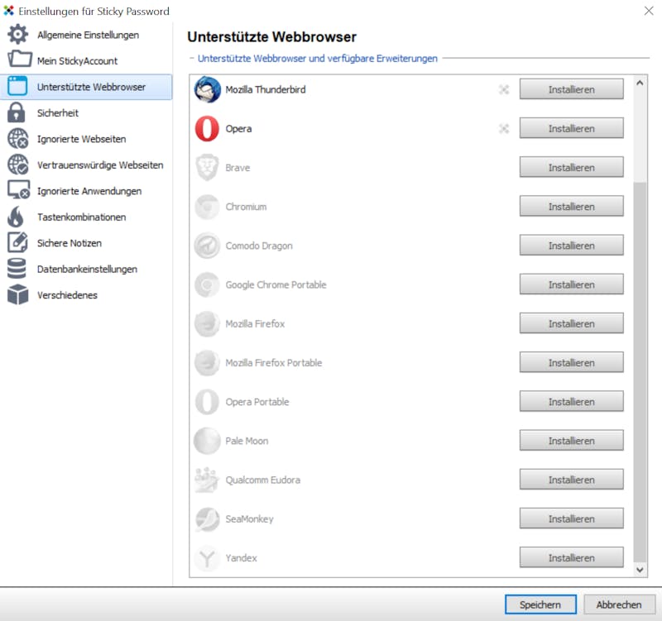This screenshot has width=662, height=621.
Task: Open Verschiedenes section
Action: tap(86, 295)
